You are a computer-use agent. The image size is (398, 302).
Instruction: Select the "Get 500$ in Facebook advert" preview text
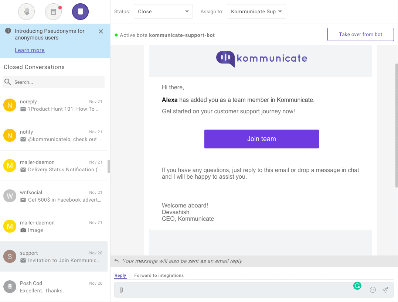coord(64,200)
